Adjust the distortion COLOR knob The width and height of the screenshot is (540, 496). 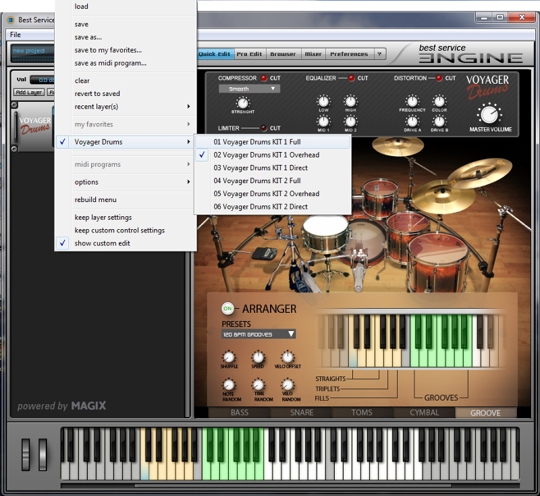point(439,101)
